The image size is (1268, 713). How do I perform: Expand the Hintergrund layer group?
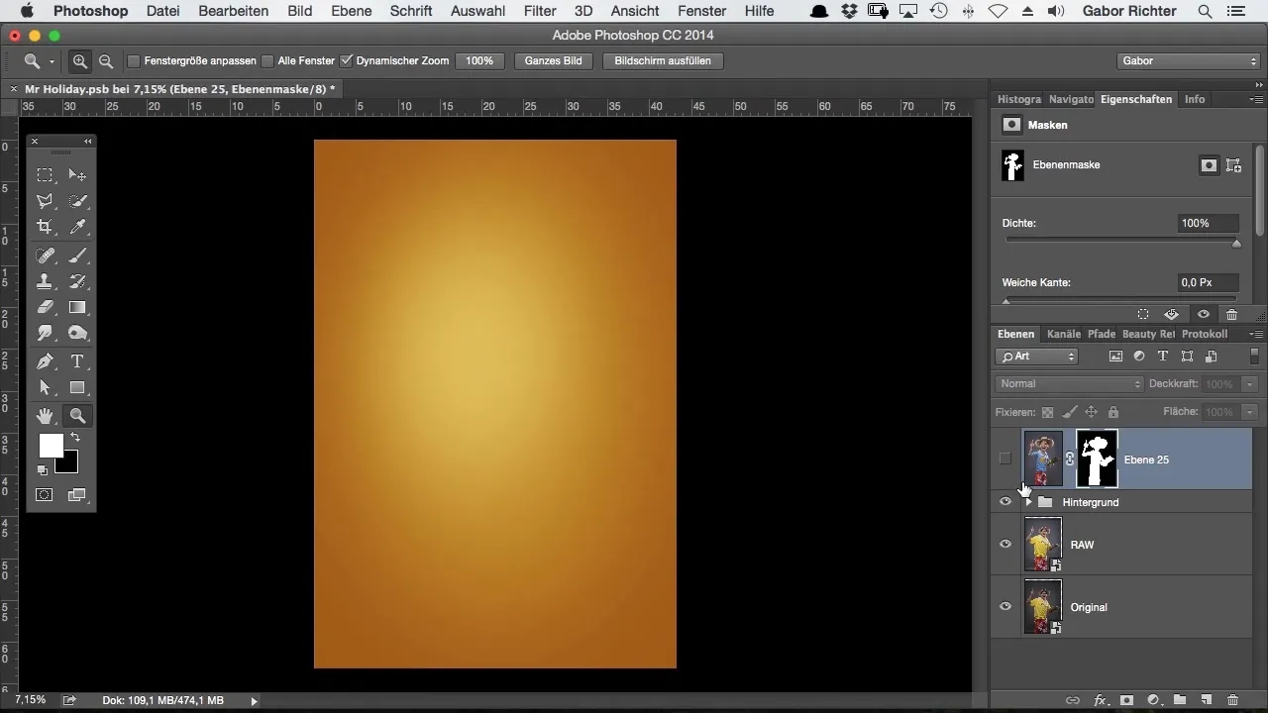[x=1028, y=502]
